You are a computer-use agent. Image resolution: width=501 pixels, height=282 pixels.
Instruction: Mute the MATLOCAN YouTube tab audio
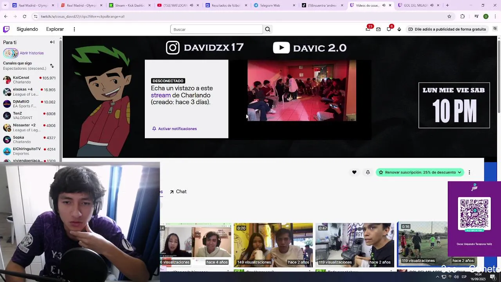191,5
